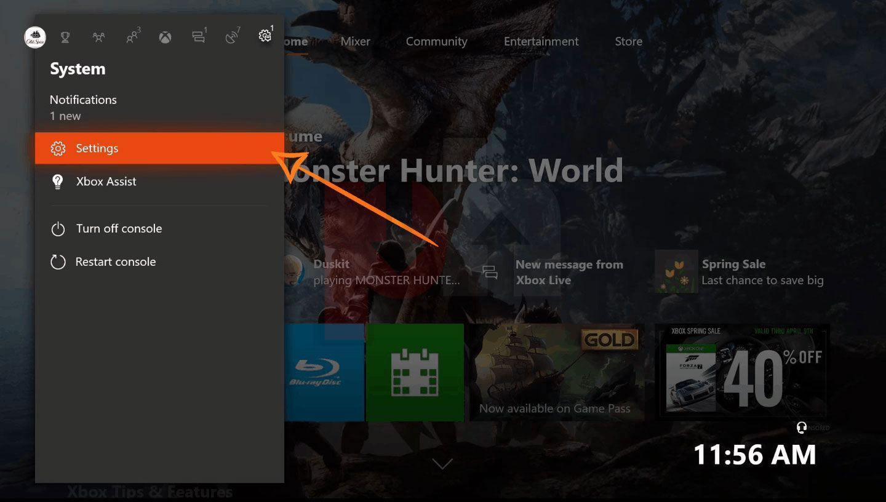Screen dimensions: 886x502
Task: Launch the Blu-ray Disc tile
Action: (x=324, y=372)
